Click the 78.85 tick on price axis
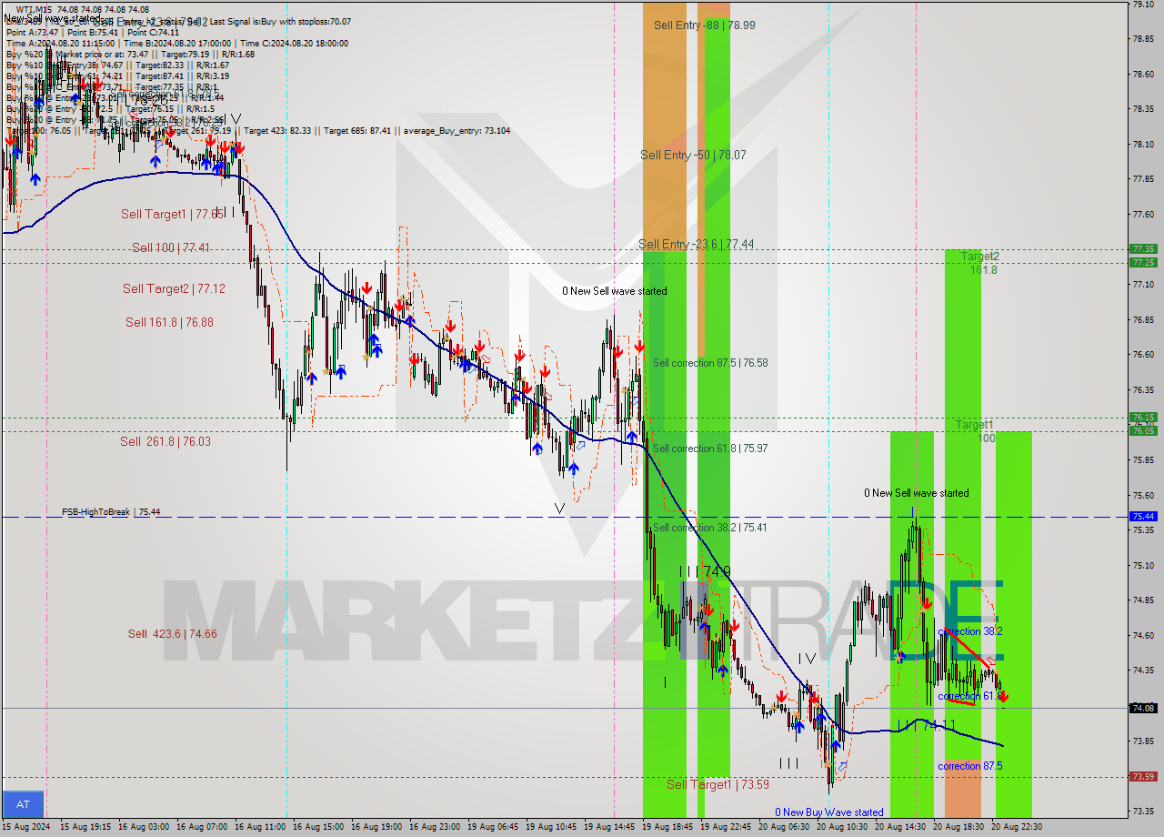1164x837 pixels. click(x=1143, y=38)
